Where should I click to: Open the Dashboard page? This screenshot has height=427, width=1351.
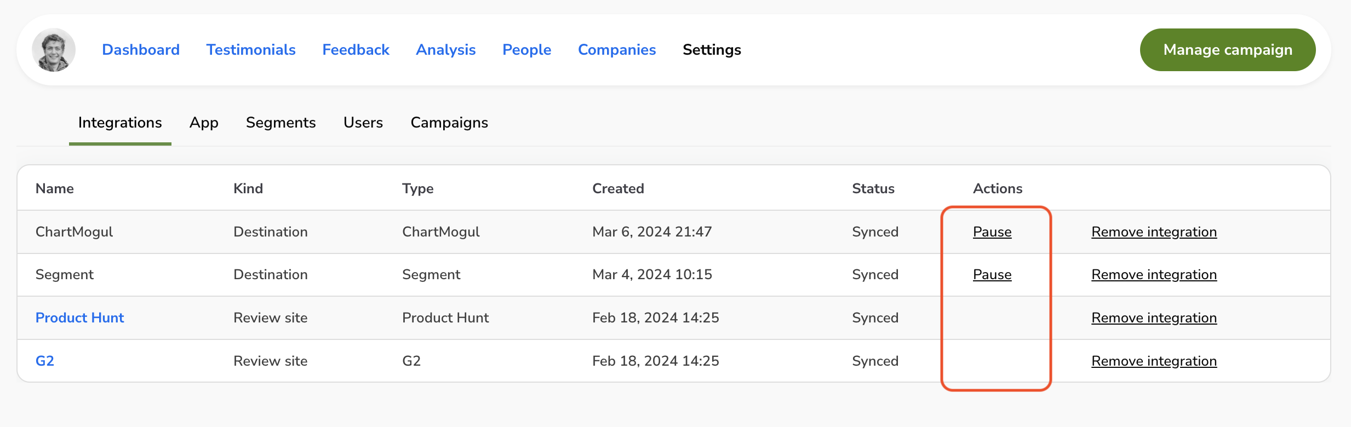click(141, 50)
